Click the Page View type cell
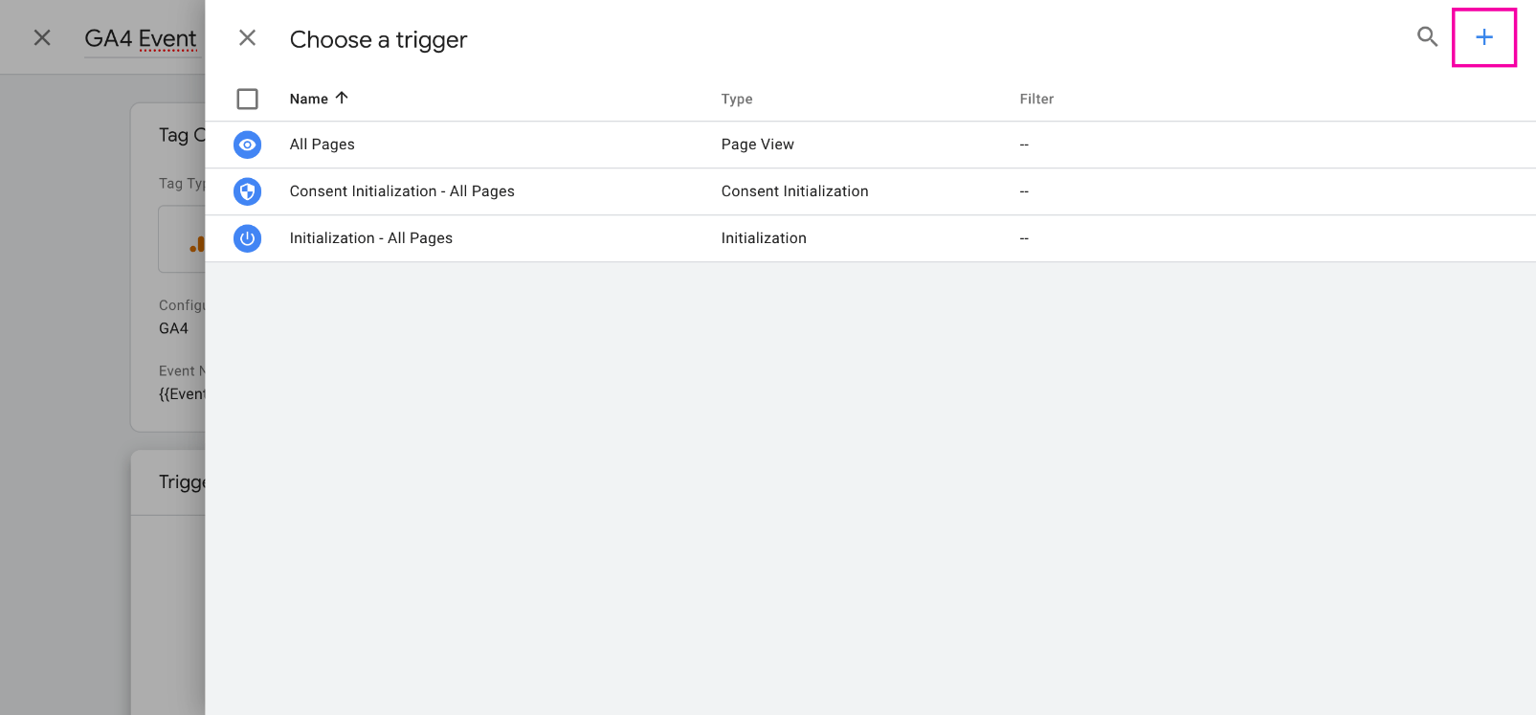1536x715 pixels. point(757,145)
